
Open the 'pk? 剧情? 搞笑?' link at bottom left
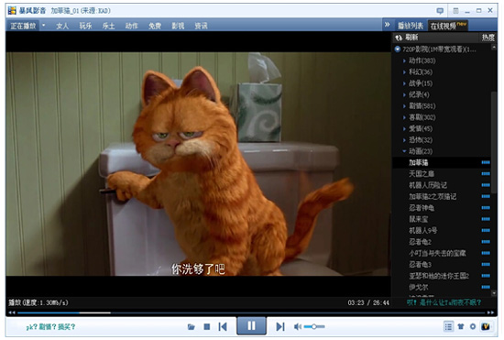point(50,327)
